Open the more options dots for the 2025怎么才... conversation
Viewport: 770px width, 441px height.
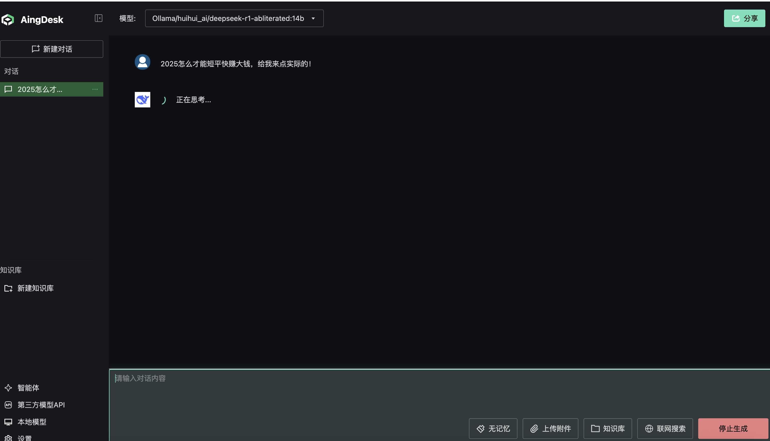(95, 89)
